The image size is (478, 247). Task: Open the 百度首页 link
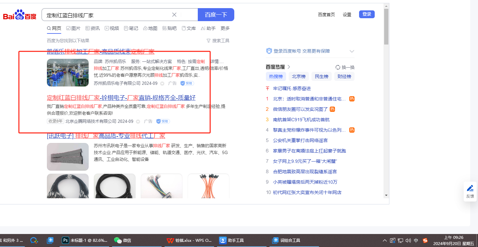(x=326, y=15)
